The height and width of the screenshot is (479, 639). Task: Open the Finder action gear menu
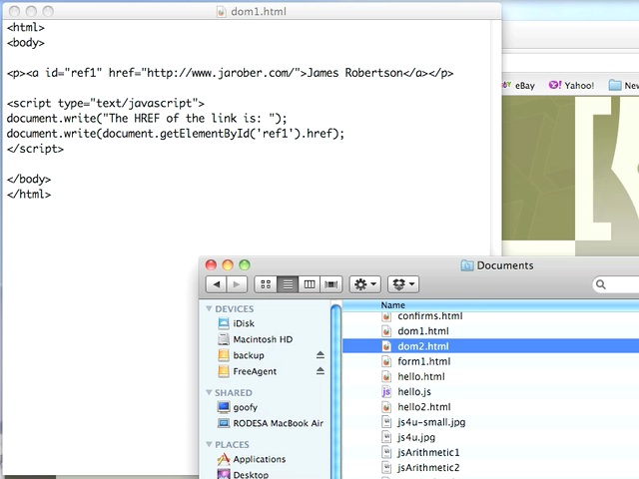pos(365,284)
